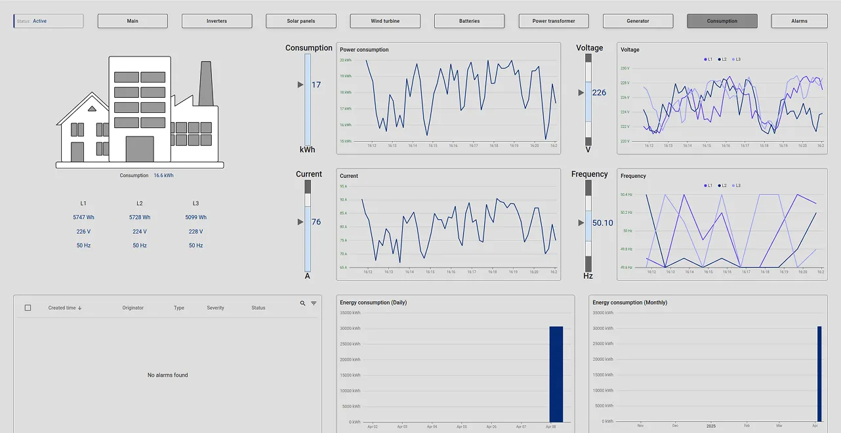Open the alarm filter icon

pyautogui.click(x=313, y=304)
